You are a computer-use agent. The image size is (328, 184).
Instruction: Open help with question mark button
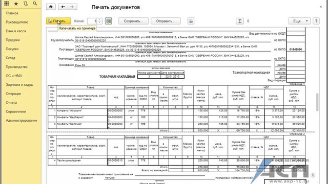(316, 21)
